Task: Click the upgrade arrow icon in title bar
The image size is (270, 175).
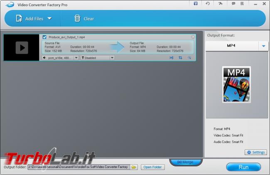Action: (x=220, y=3)
